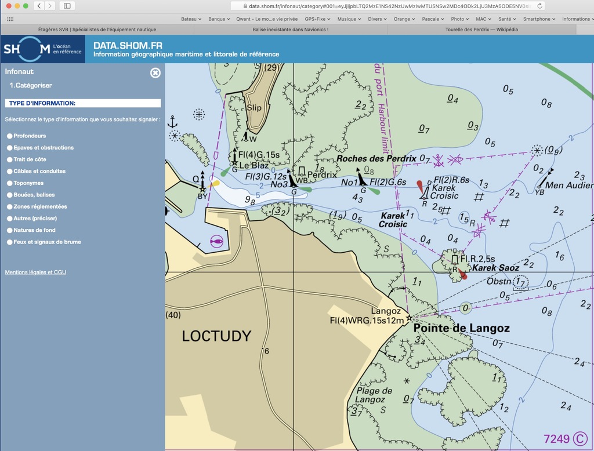Pick the Toponymes radio option

tap(9, 183)
